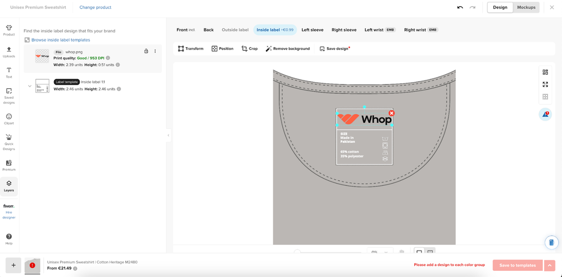Click the red delete handle on the Whop logo
This screenshot has width=562, height=277.
pyautogui.click(x=392, y=113)
